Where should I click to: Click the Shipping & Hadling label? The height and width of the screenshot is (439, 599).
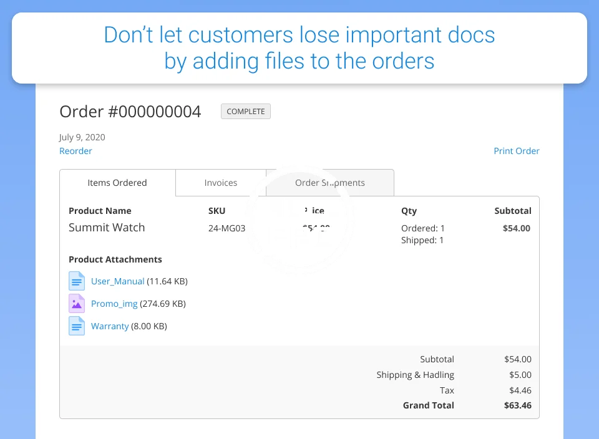click(x=415, y=375)
